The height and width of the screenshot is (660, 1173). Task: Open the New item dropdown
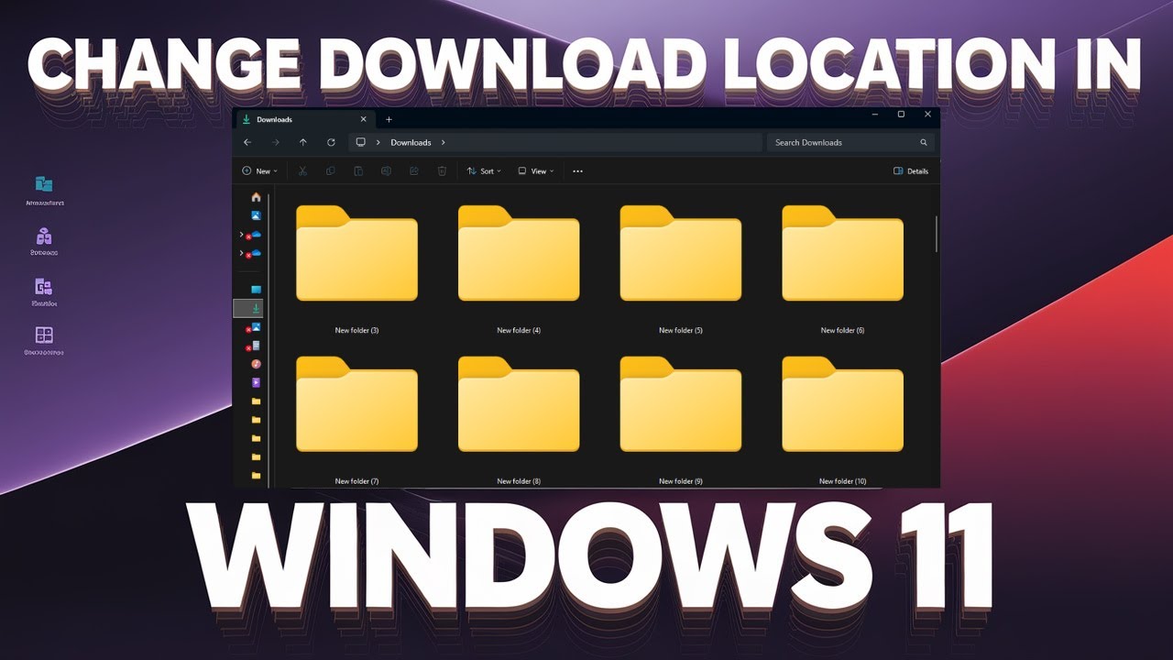tap(260, 171)
